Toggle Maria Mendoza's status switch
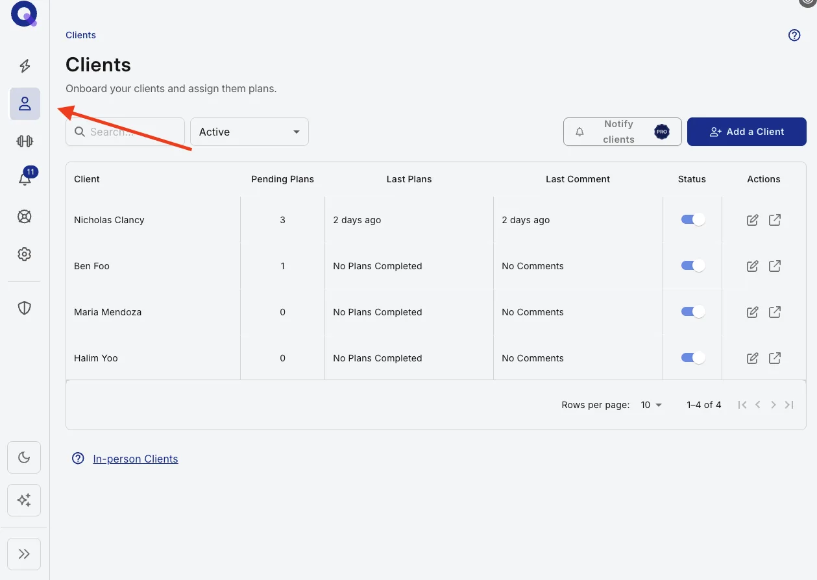The height and width of the screenshot is (580, 817). 692,312
